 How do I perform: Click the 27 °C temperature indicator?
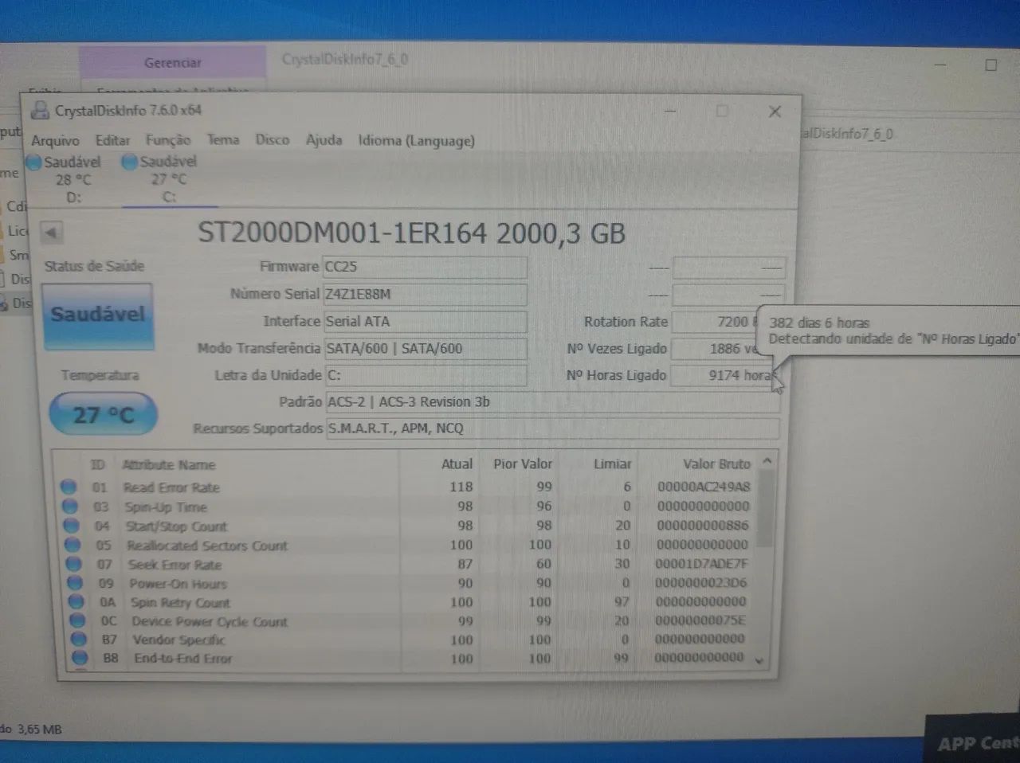coord(102,413)
